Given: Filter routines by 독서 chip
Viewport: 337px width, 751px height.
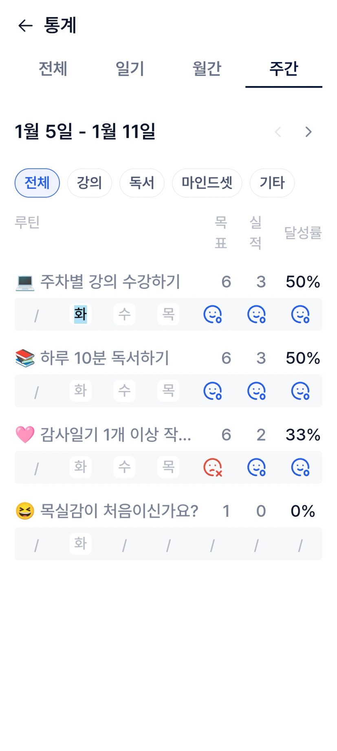Looking at the screenshot, I should point(142,183).
